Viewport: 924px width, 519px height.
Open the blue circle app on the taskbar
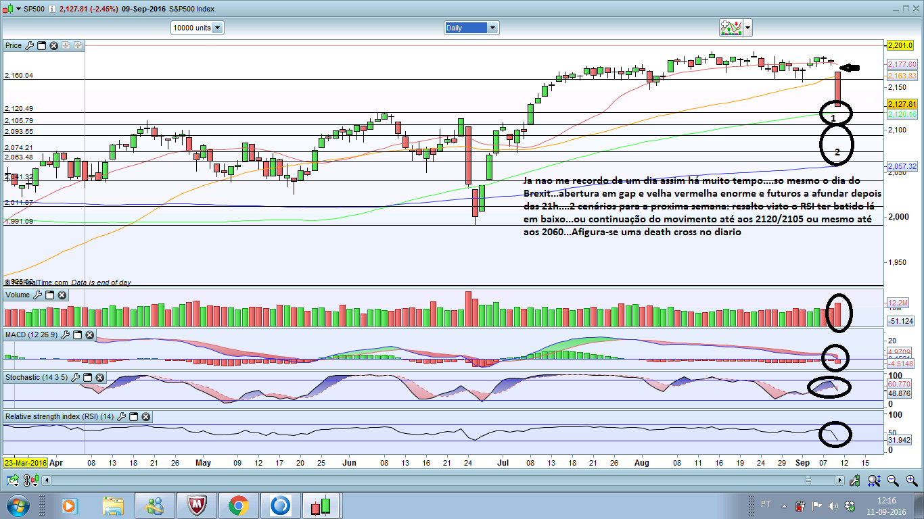(280, 505)
